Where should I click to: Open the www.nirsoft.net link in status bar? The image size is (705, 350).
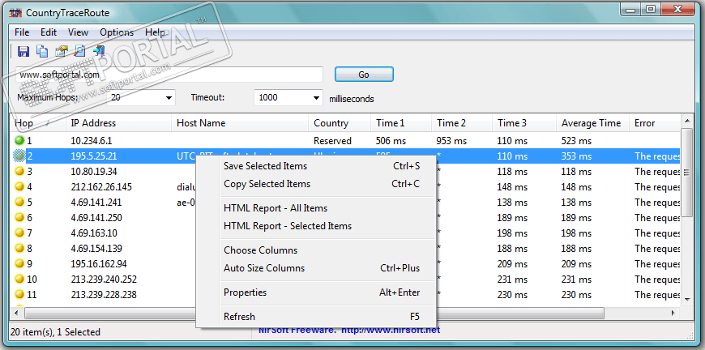(x=391, y=331)
